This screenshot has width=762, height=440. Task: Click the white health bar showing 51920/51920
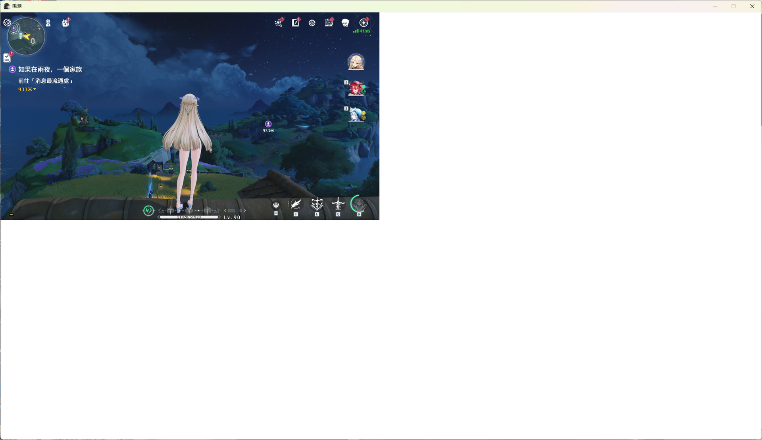pyautogui.click(x=189, y=217)
